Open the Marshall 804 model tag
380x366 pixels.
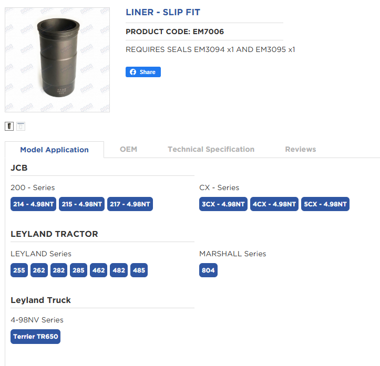[x=208, y=270]
